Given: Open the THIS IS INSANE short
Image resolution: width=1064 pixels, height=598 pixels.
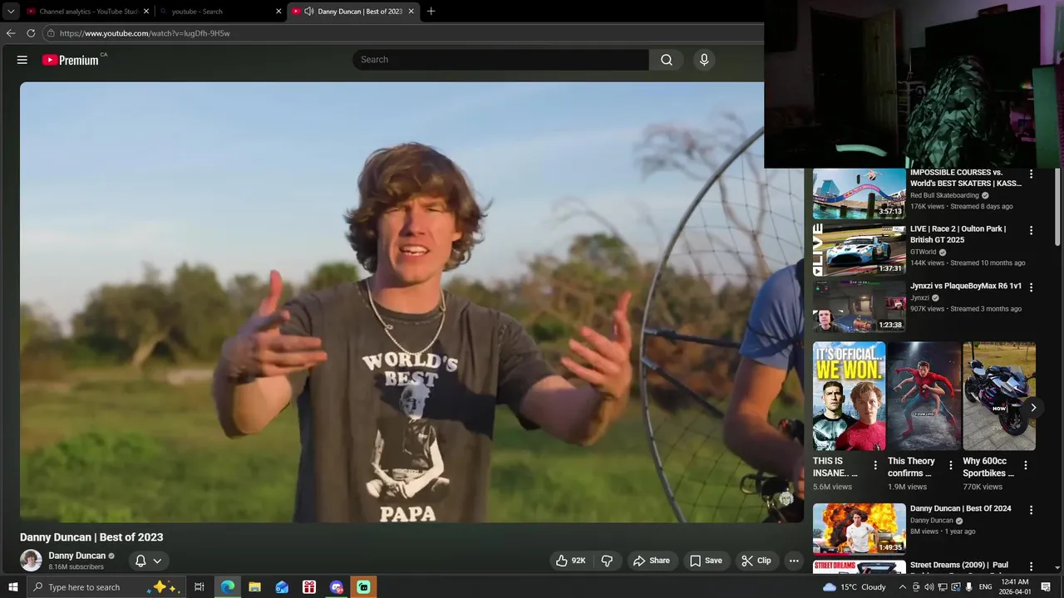Looking at the screenshot, I should 849,396.
